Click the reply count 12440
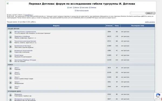 109,77
